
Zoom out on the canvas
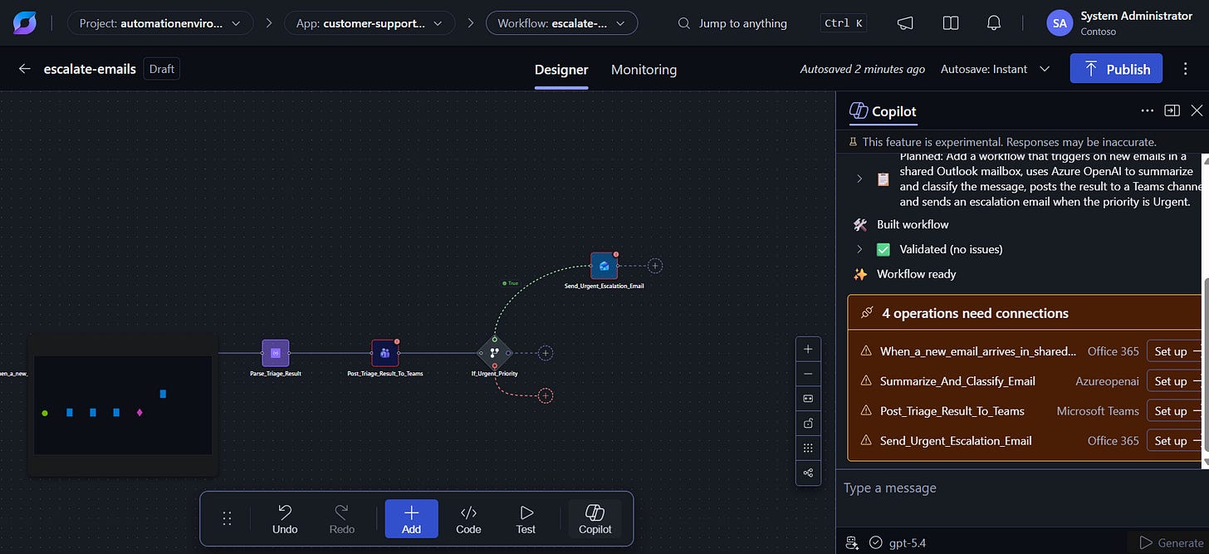(x=808, y=374)
